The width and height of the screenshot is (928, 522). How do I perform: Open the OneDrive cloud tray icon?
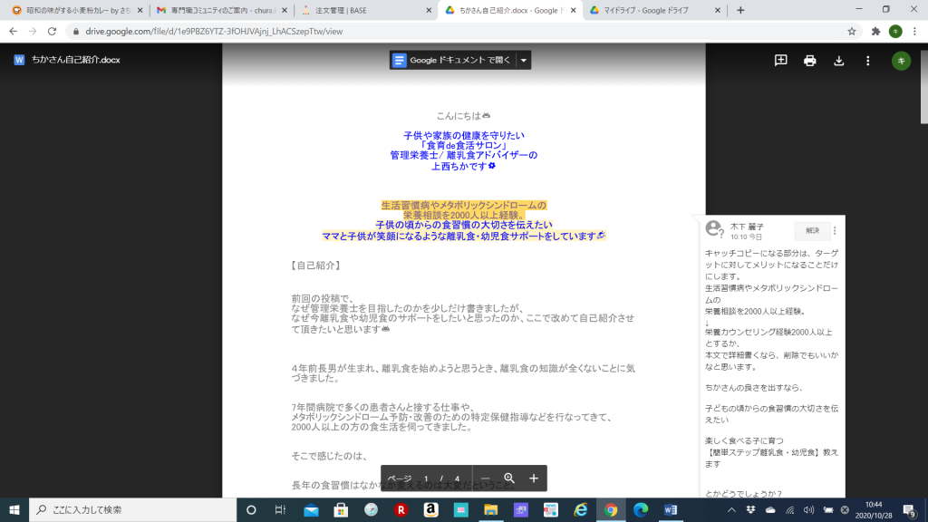tap(770, 509)
